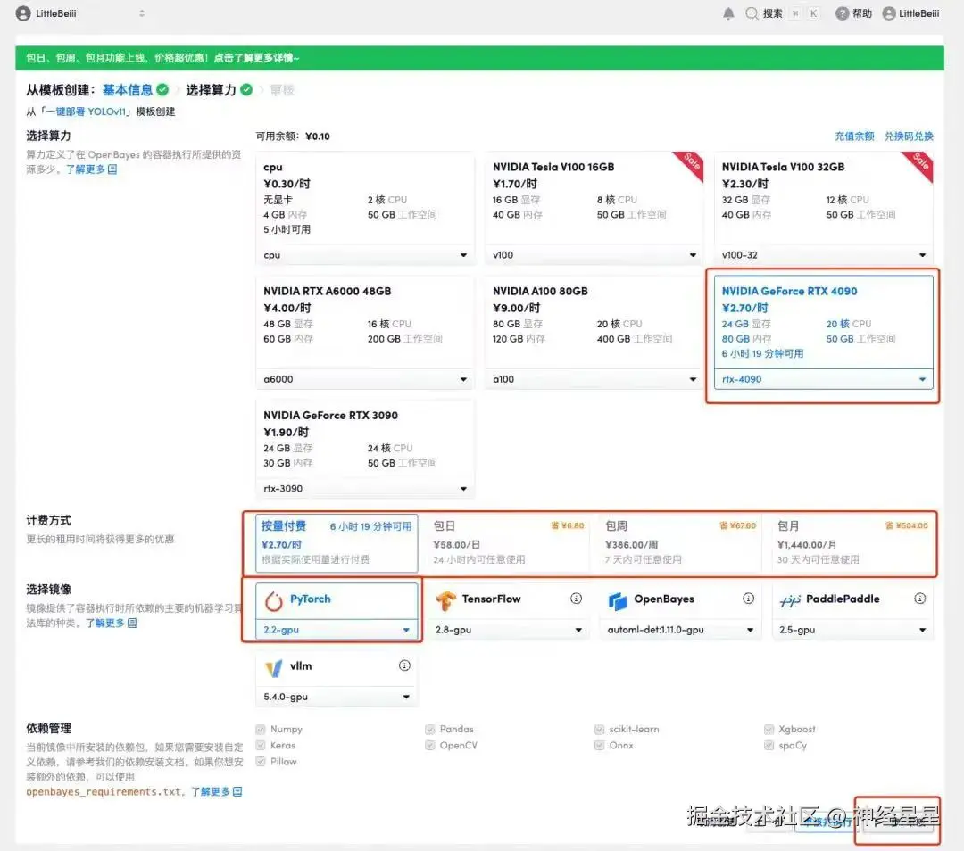Click the green promo banner for details
Image resolution: width=964 pixels, height=851 pixels.
pyautogui.click(x=479, y=58)
